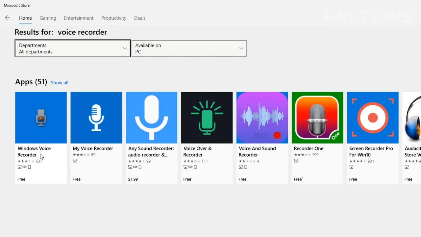Click Screen Recorder Pro For Win10 title
Viewport: 421px width, 237px height.
coord(371,151)
